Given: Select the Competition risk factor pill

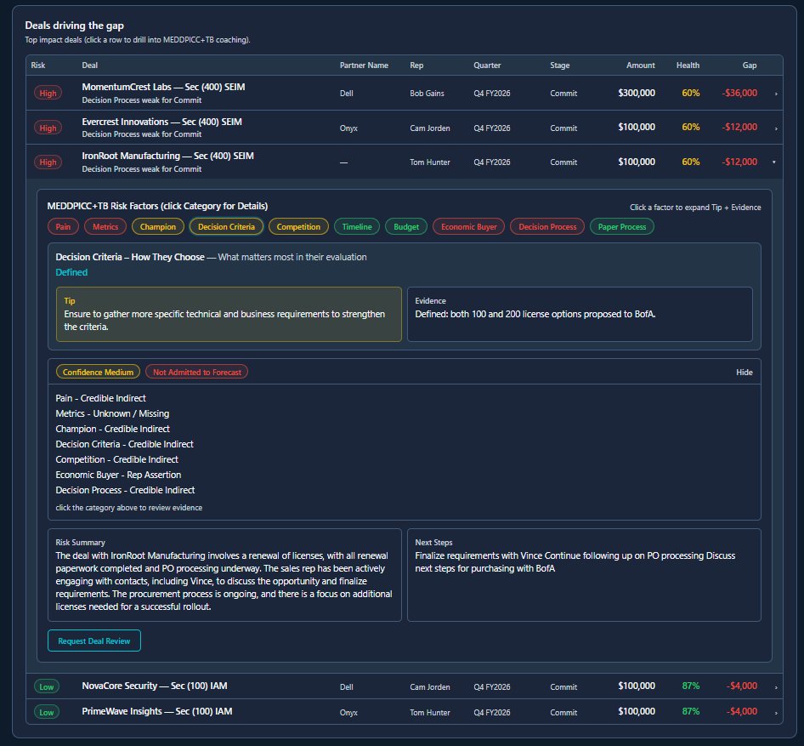Looking at the screenshot, I should 297,226.
